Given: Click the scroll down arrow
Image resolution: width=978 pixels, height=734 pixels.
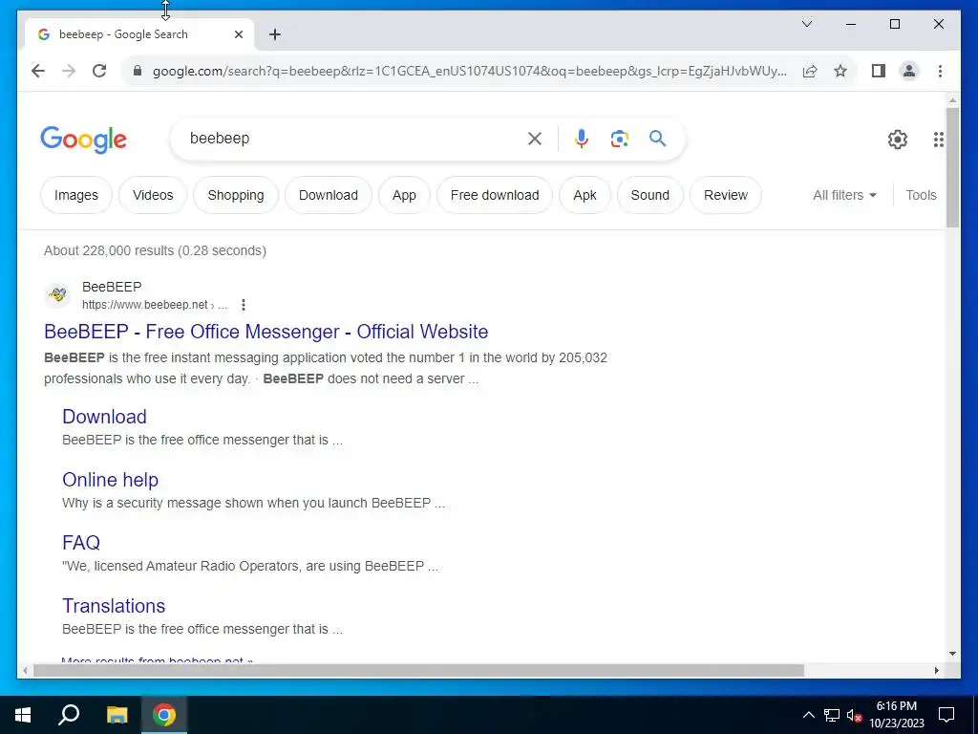Looking at the screenshot, I should 952,654.
